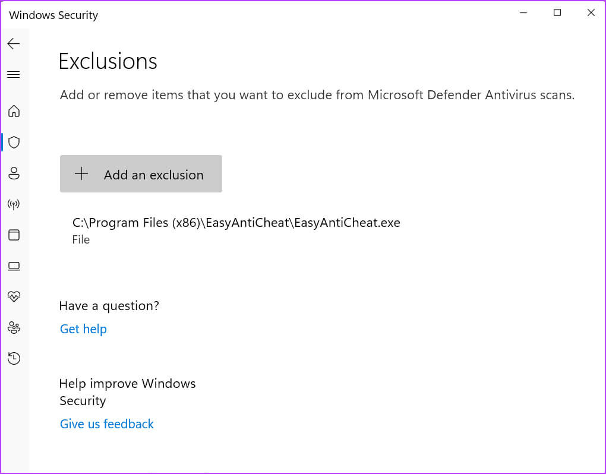The image size is (606, 474).
Task: Open Protection history clock icon
Action: [x=14, y=358]
